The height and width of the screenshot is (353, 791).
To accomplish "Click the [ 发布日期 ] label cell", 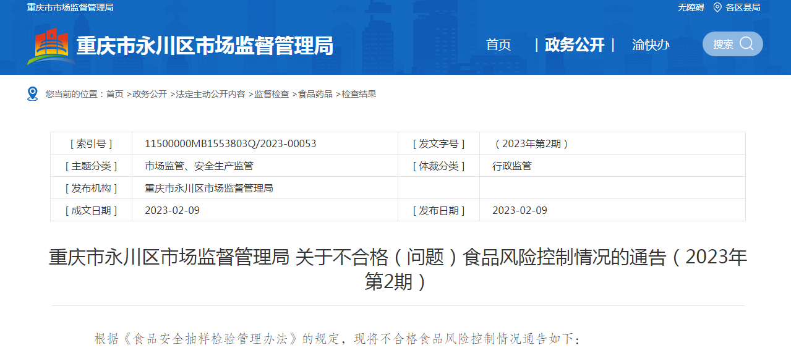I will [x=438, y=210].
